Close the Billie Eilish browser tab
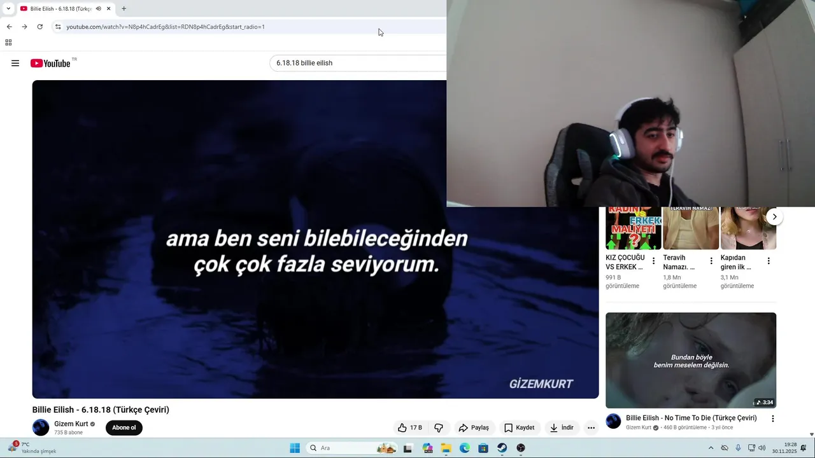This screenshot has width=815, height=458. (x=108, y=9)
